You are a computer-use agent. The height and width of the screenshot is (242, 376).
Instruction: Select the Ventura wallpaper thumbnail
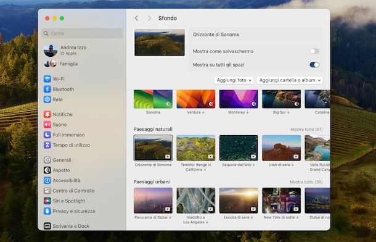[196, 99]
